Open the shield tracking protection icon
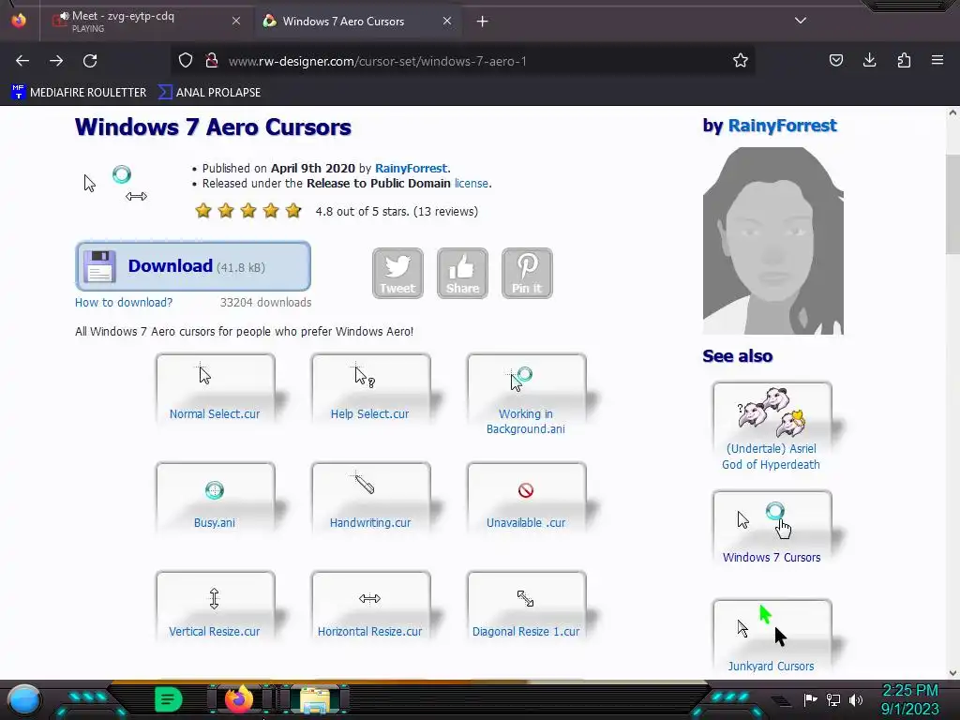960x720 pixels. pyautogui.click(x=186, y=61)
